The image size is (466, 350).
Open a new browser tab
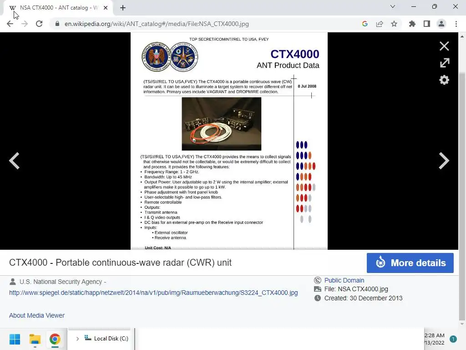coord(123,8)
